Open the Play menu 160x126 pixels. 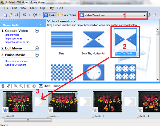coord(51,8)
